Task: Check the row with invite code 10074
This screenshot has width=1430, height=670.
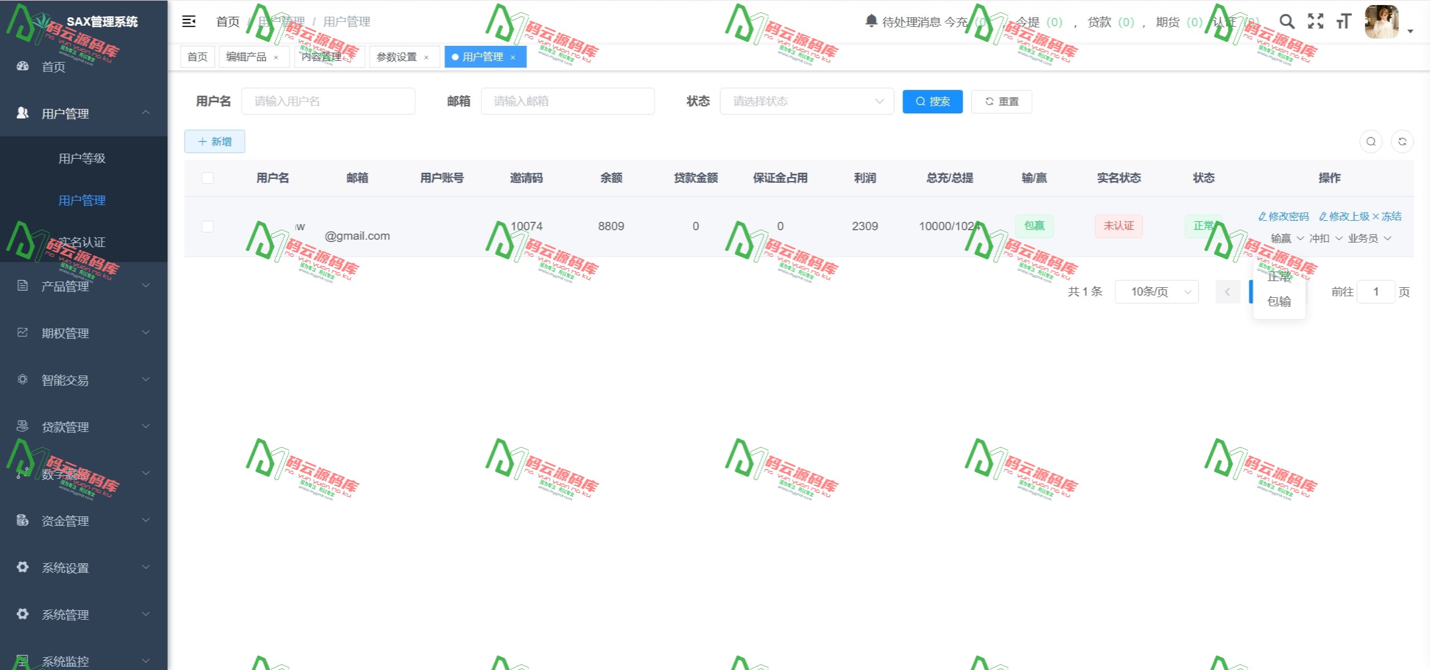Action: 207,226
